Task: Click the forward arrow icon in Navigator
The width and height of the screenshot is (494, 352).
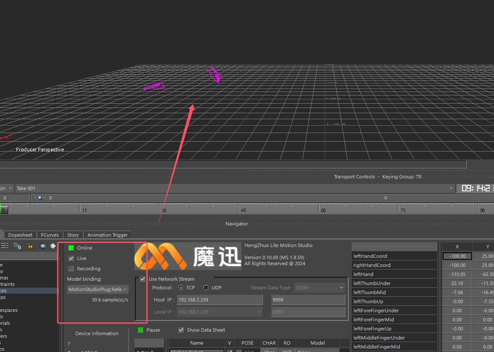Action: (53, 246)
